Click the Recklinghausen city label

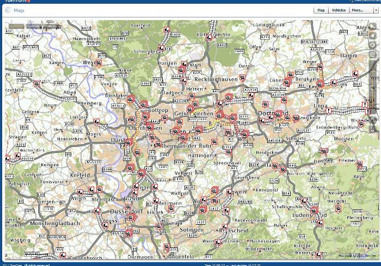click(216, 79)
